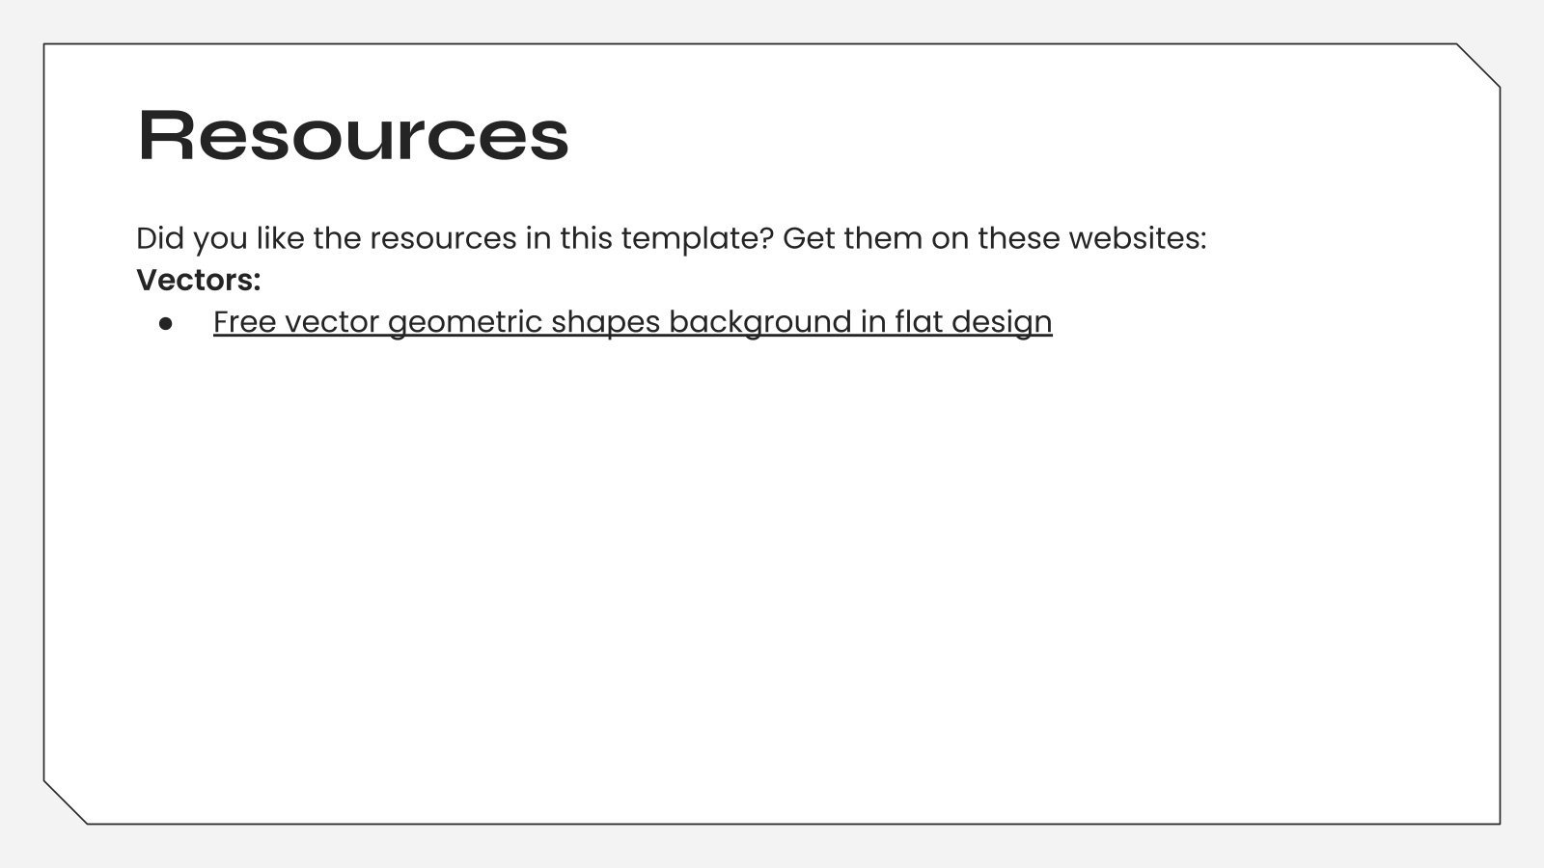Click the empty white area in slide center

pos(772,559)
